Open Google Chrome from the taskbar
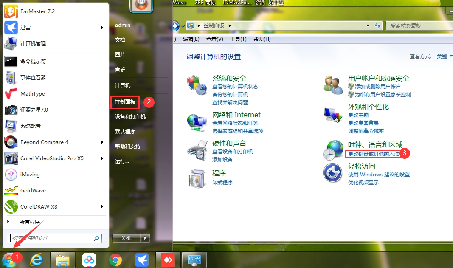Image resolution: width=453 pixels, height=268 pixels. tap(115, 260)
